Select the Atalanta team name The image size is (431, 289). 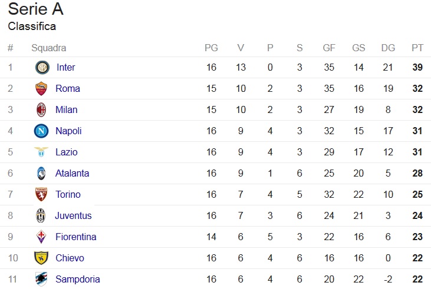tap(73, 173)
